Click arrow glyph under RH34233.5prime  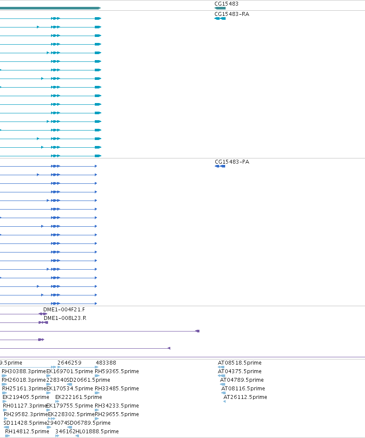[97, 410]
